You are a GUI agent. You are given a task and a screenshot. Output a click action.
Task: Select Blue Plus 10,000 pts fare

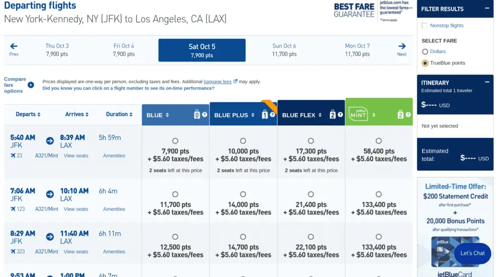click(x=243, y=141)
